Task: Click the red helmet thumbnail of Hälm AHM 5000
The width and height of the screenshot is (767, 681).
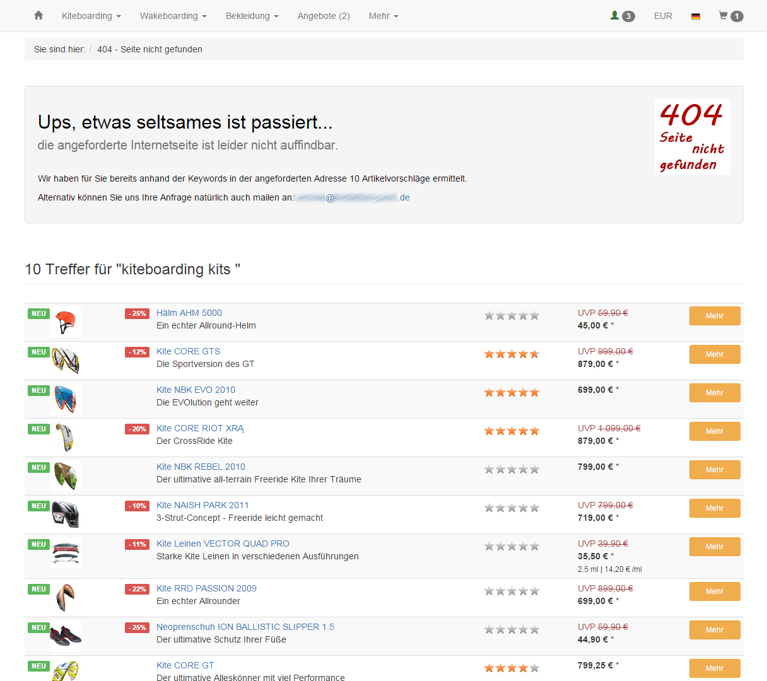Action: [66, 322]
